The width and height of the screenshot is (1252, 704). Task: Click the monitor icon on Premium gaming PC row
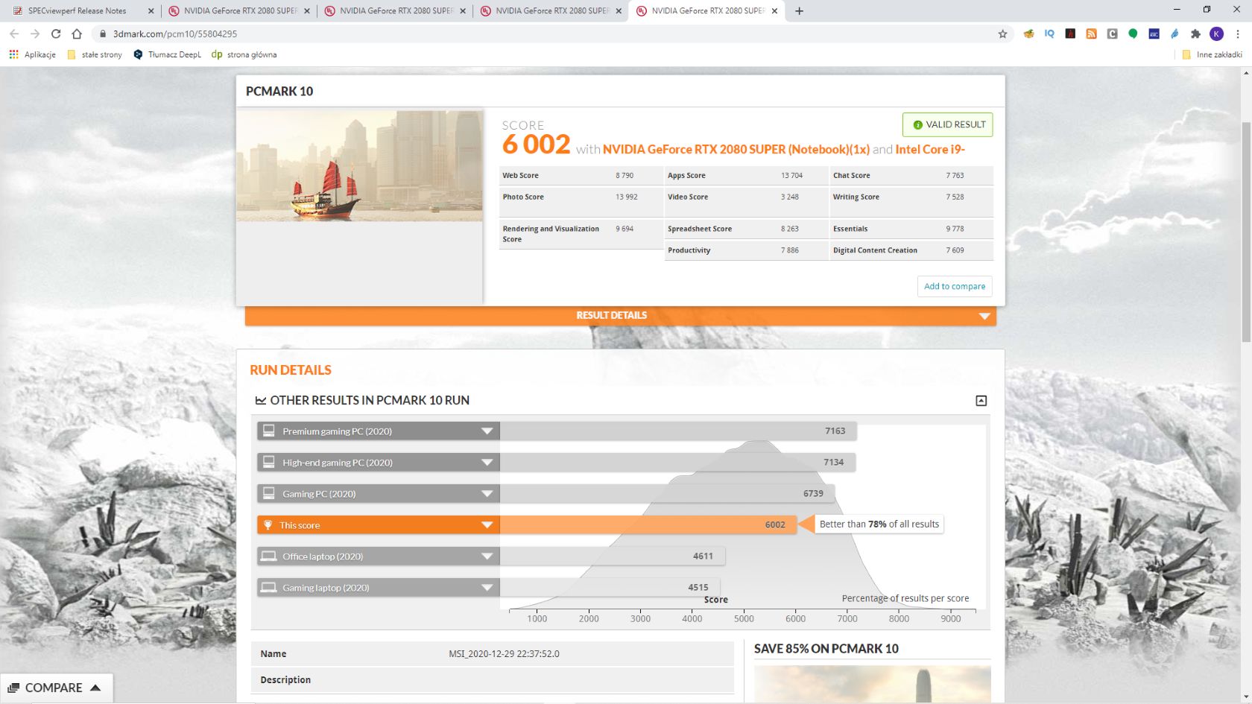269,431
